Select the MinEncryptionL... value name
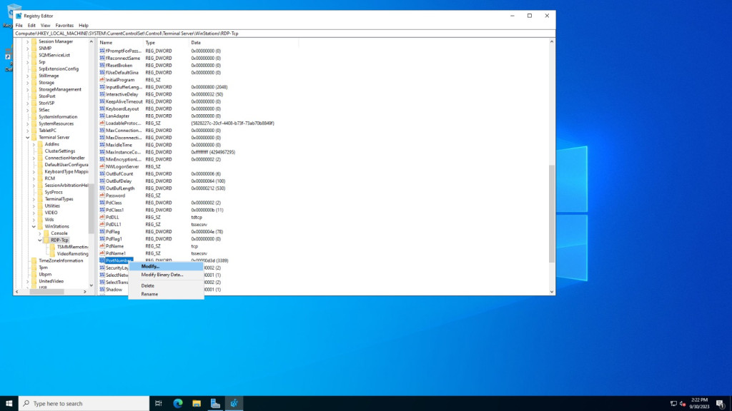The width and height of the screenshot is (732, 411). point(123,159)
